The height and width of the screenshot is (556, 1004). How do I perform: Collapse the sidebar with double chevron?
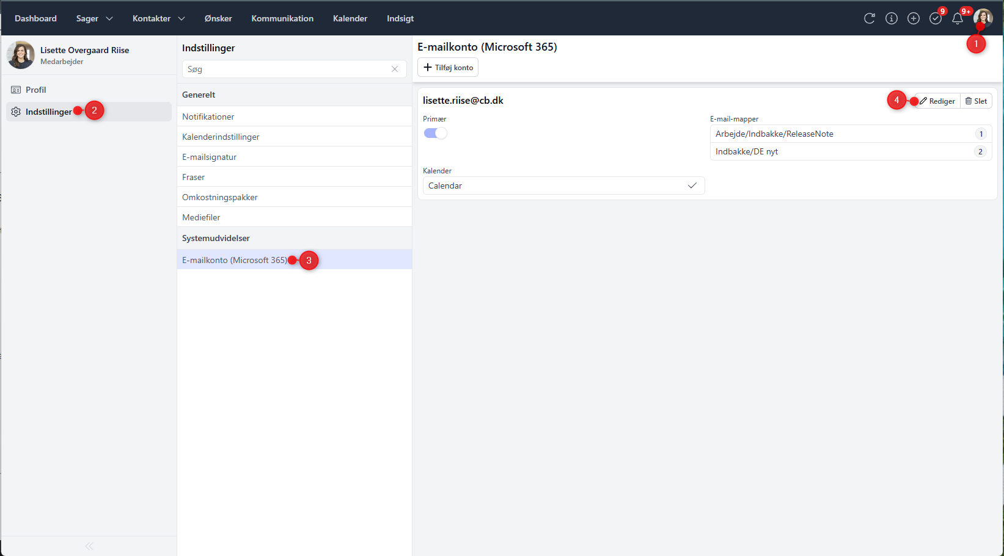[89, 546]
